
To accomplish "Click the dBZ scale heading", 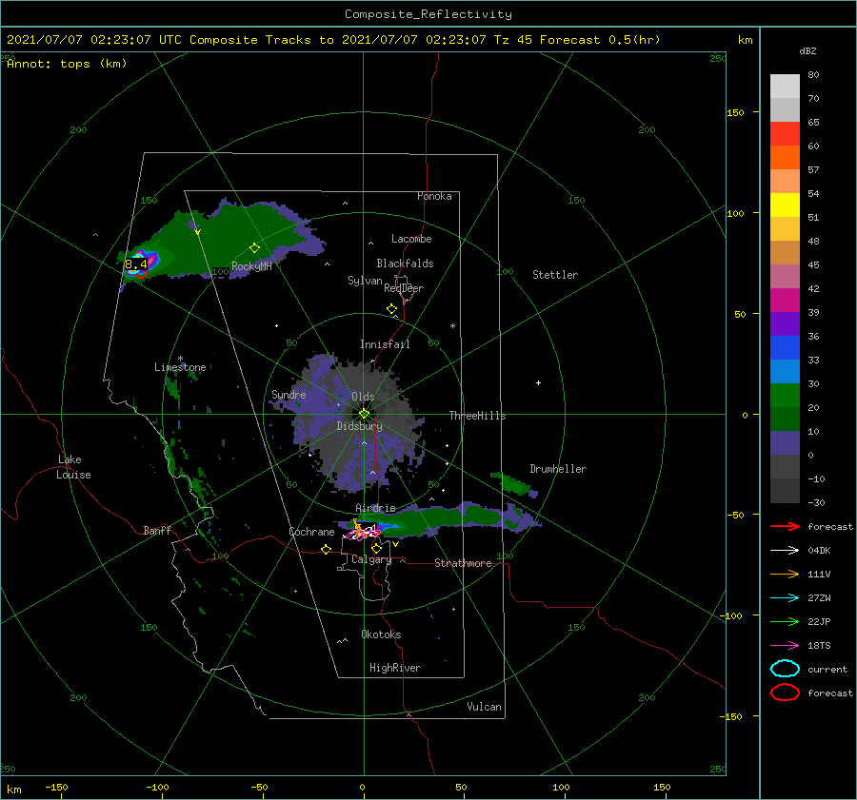I will pos(807,51).
